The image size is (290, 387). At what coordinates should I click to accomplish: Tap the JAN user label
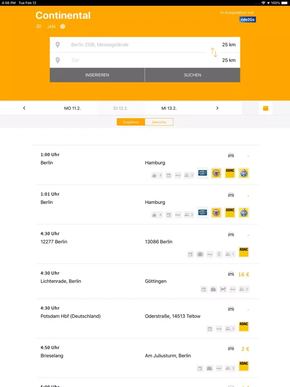click(51, 27)
